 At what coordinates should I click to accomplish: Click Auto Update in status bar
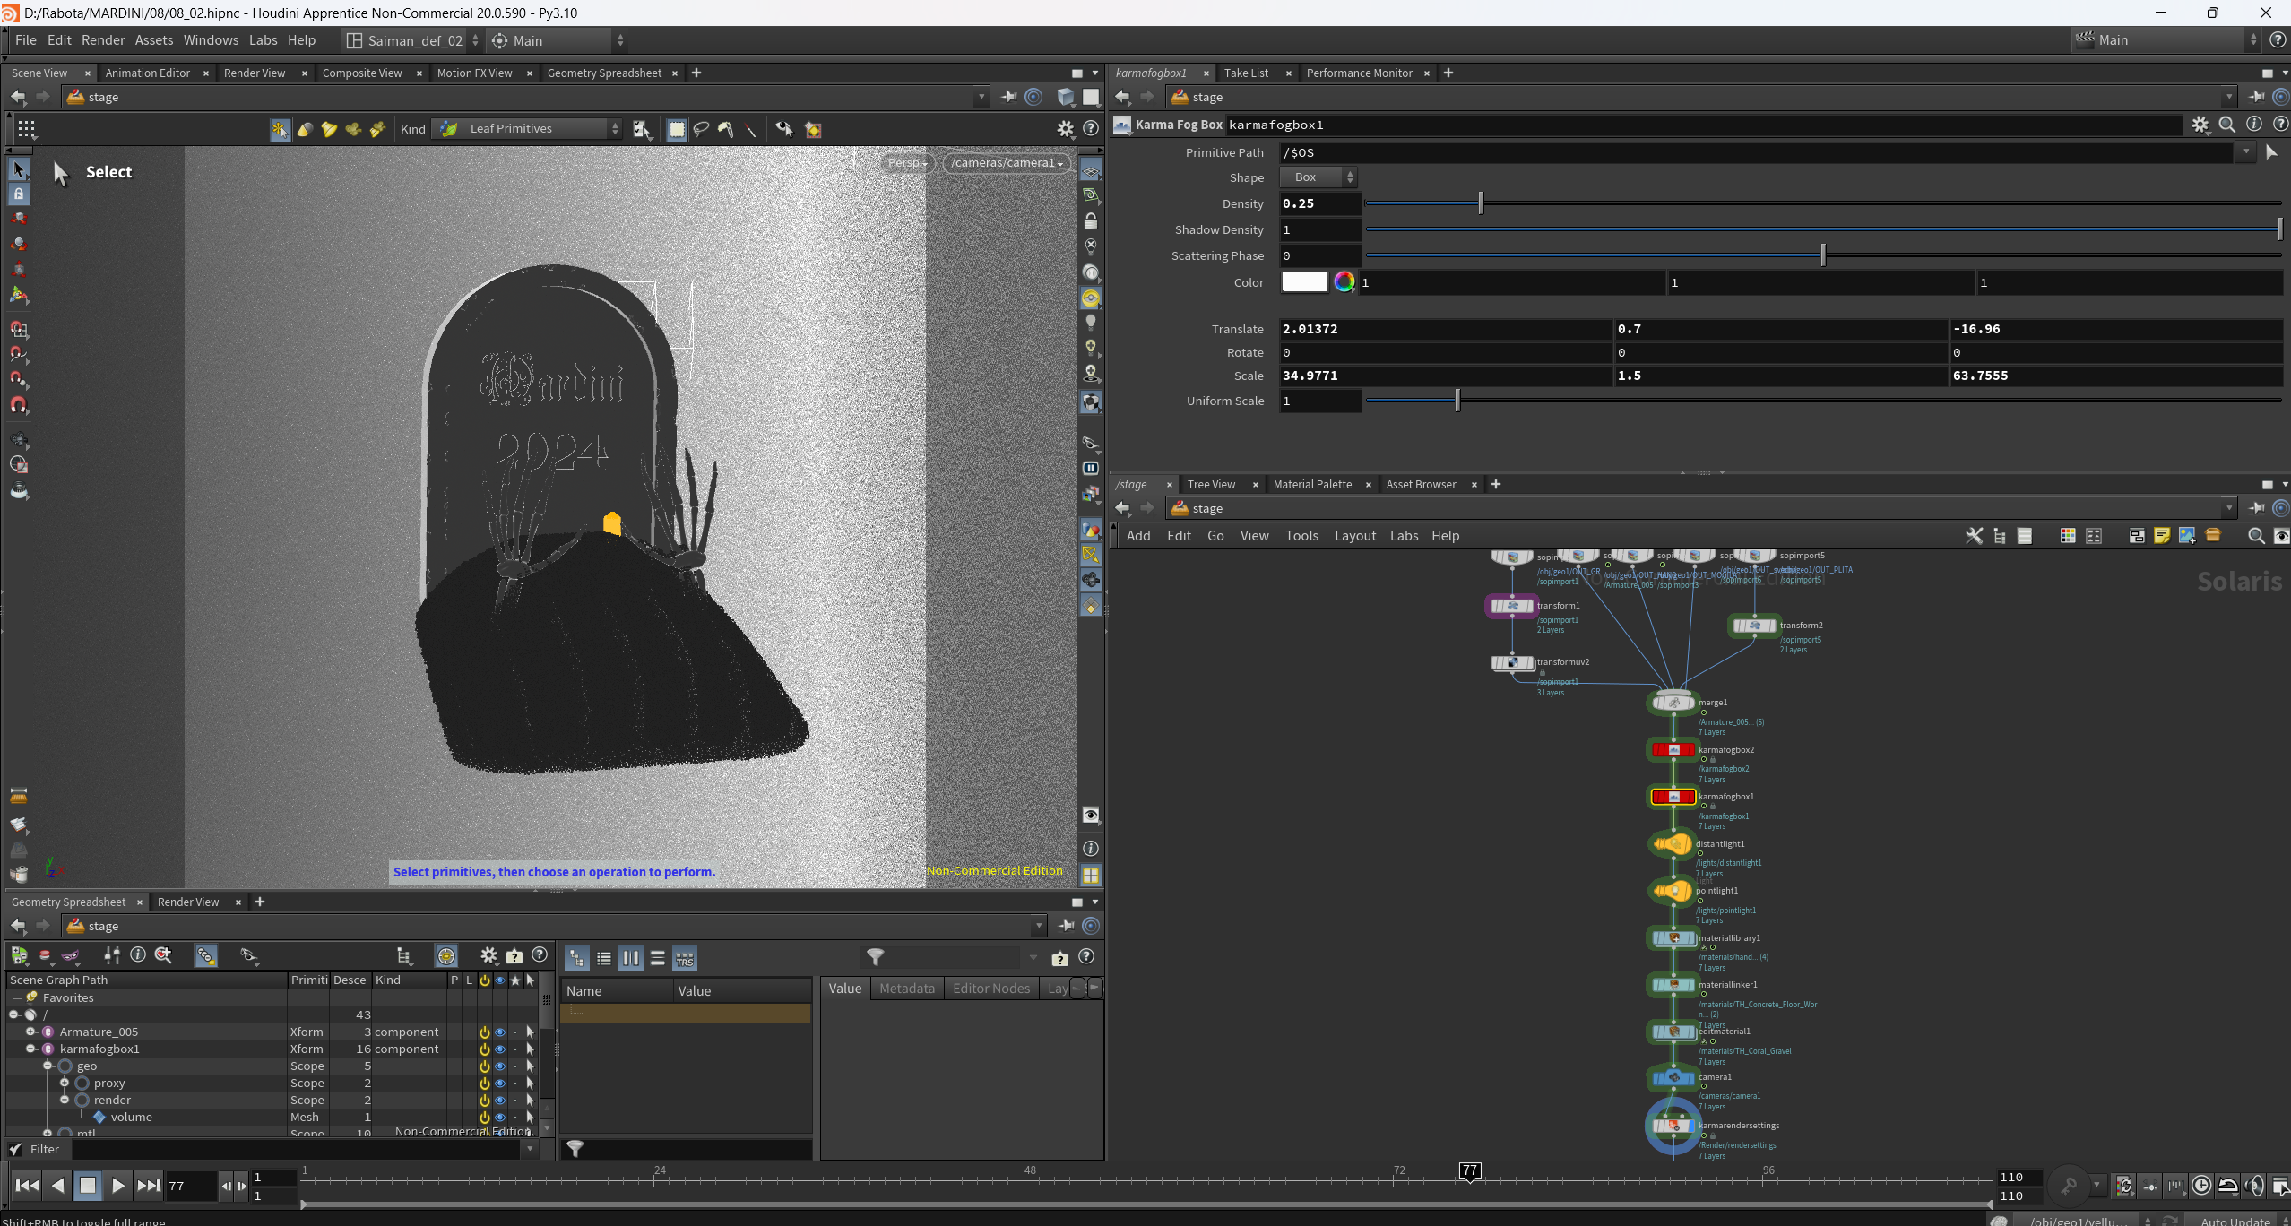(2235, 1221)
